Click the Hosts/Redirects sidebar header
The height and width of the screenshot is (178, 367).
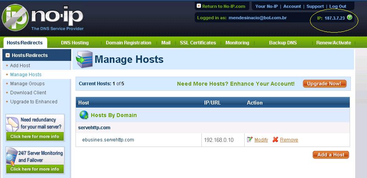coord(37,55)
